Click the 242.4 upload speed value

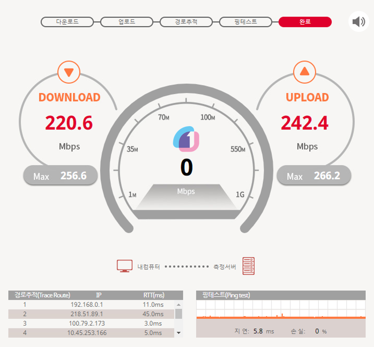[x=305, y=123]
